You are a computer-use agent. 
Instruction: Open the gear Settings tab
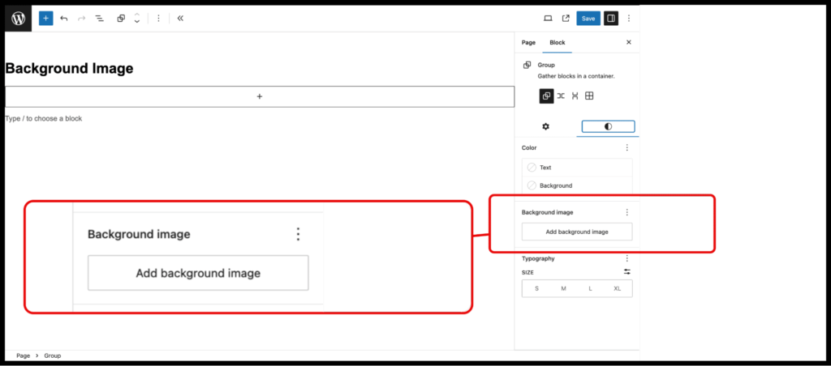[545, 126]
